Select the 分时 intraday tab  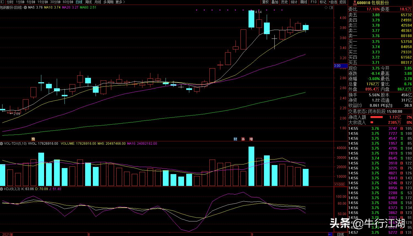[x=10, y=2]
